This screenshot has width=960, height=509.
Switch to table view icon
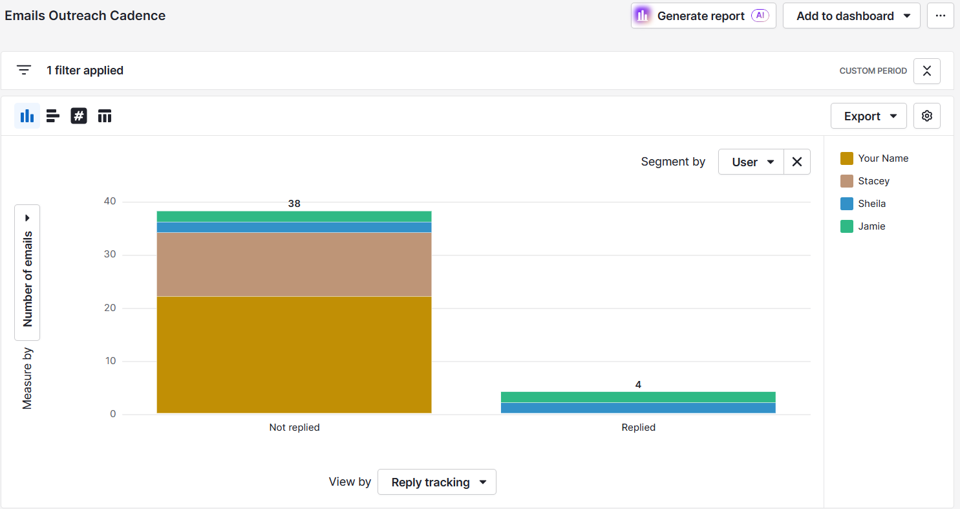coord(105,116)
